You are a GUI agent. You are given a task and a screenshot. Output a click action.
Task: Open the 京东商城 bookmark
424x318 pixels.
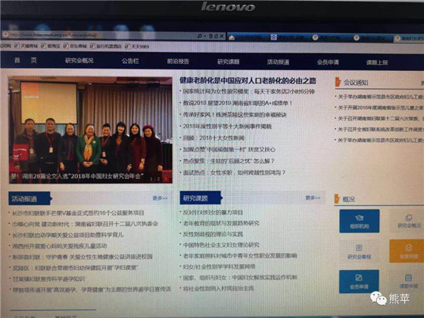tap(75, 46)
